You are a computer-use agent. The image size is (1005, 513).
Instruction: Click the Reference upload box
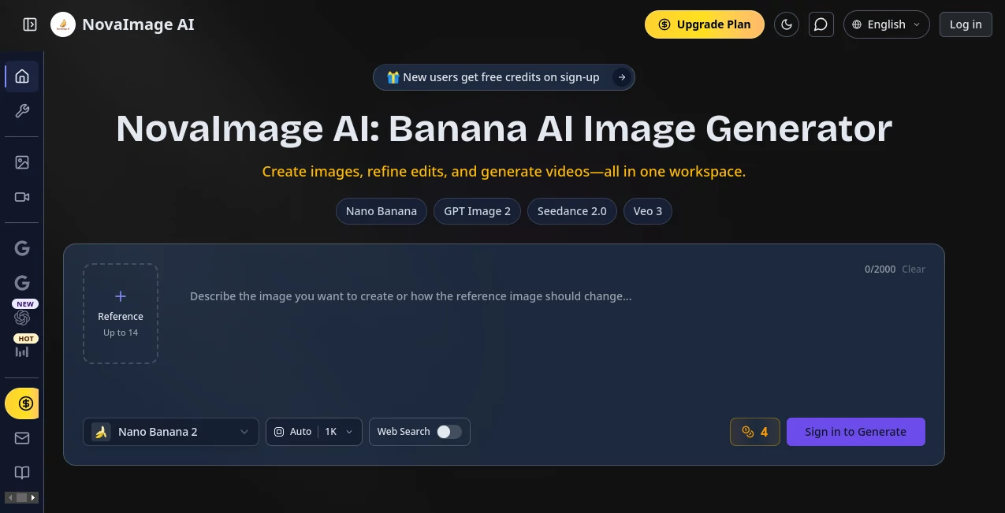click(x=121, y=314)
